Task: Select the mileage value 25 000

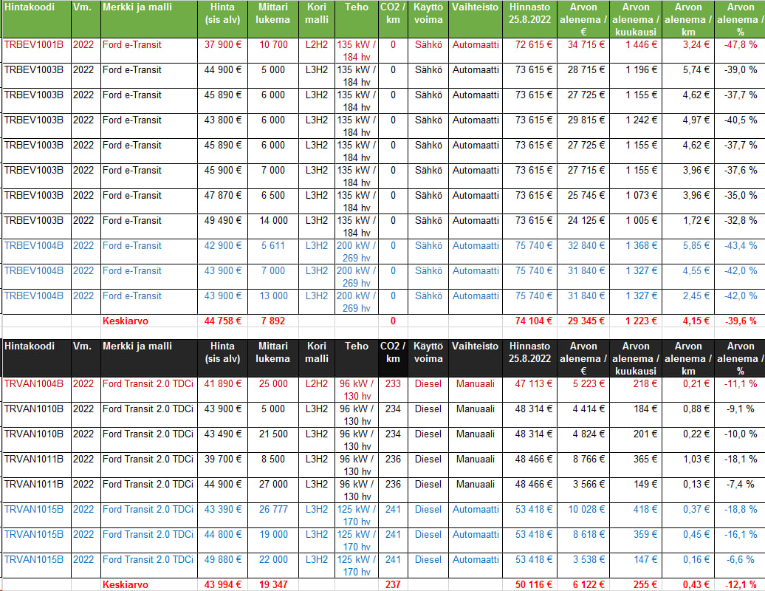Action: coord(273,389)
